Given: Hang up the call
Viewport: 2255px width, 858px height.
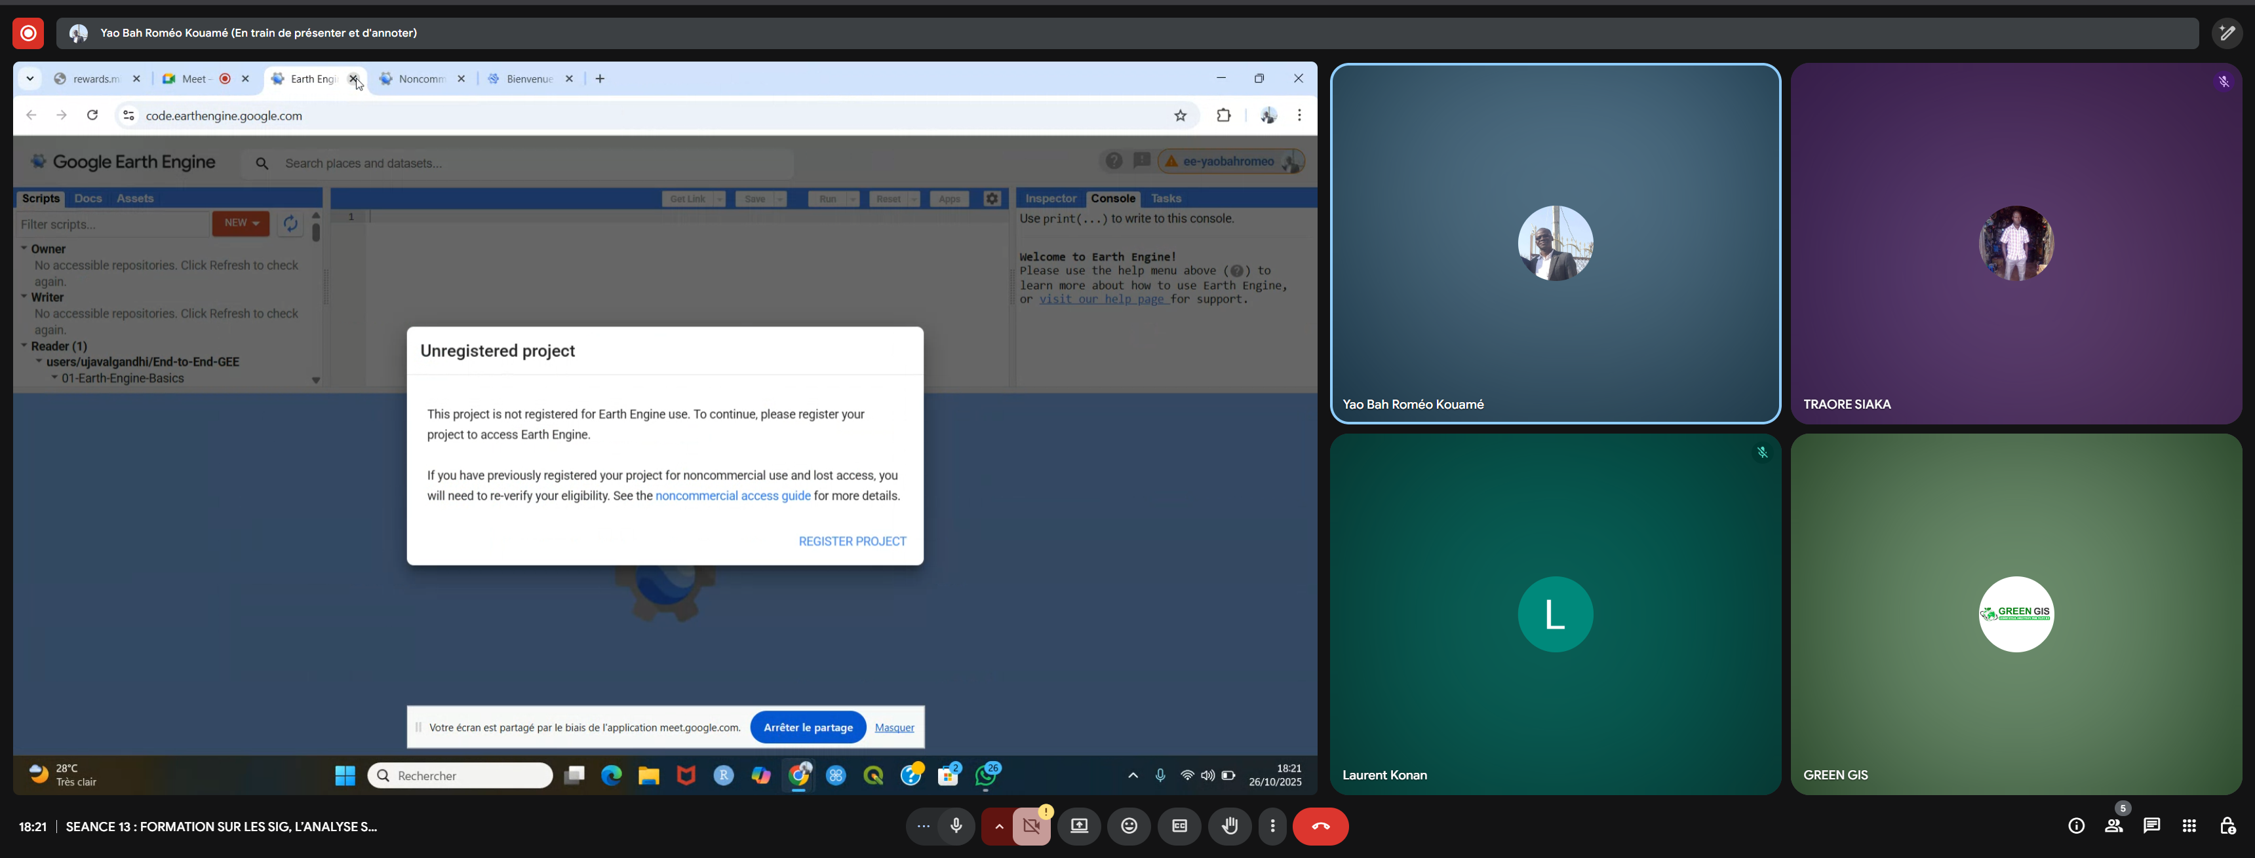Looking at the screenshot, I should point(1320,826).
